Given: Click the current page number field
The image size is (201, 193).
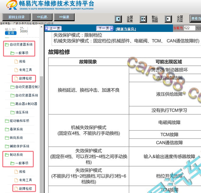Looking at the screenshot, I should coord(189,28).
